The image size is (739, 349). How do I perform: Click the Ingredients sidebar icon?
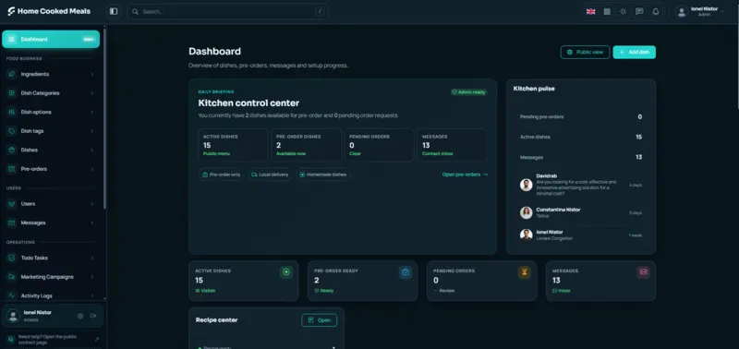[12, 74]
